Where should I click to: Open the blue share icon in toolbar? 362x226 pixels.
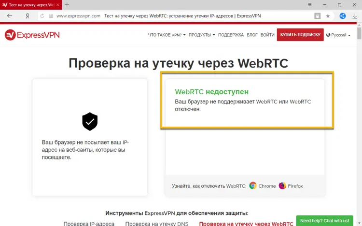(343, 16)
